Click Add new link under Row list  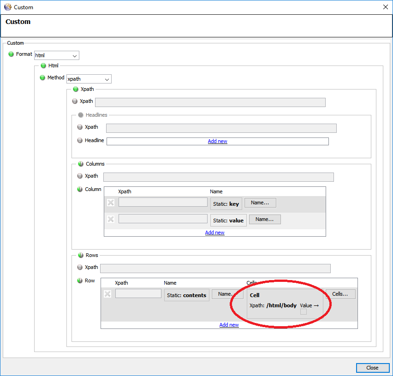pyautogui.click(x=229, y=325)
